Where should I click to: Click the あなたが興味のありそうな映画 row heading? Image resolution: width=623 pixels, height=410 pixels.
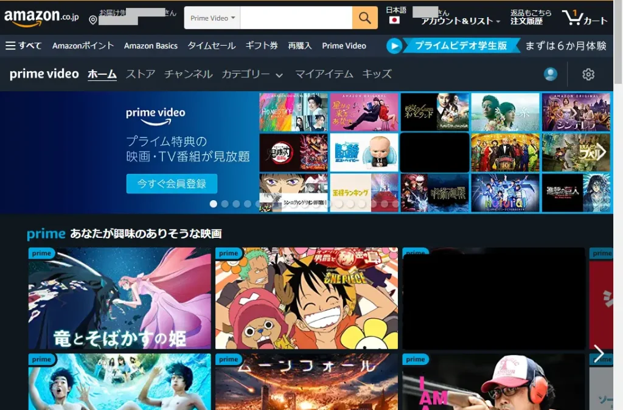tap(146, 234)
